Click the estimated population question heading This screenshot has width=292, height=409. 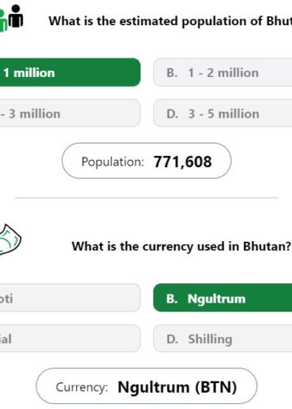coord(170,21)
